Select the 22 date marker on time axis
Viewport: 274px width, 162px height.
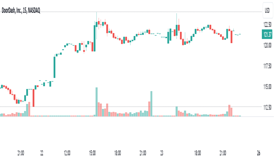coord(42,153)
